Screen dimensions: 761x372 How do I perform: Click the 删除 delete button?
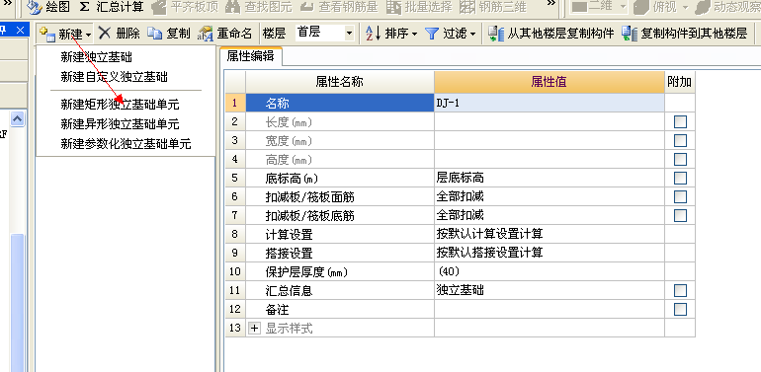120,34
